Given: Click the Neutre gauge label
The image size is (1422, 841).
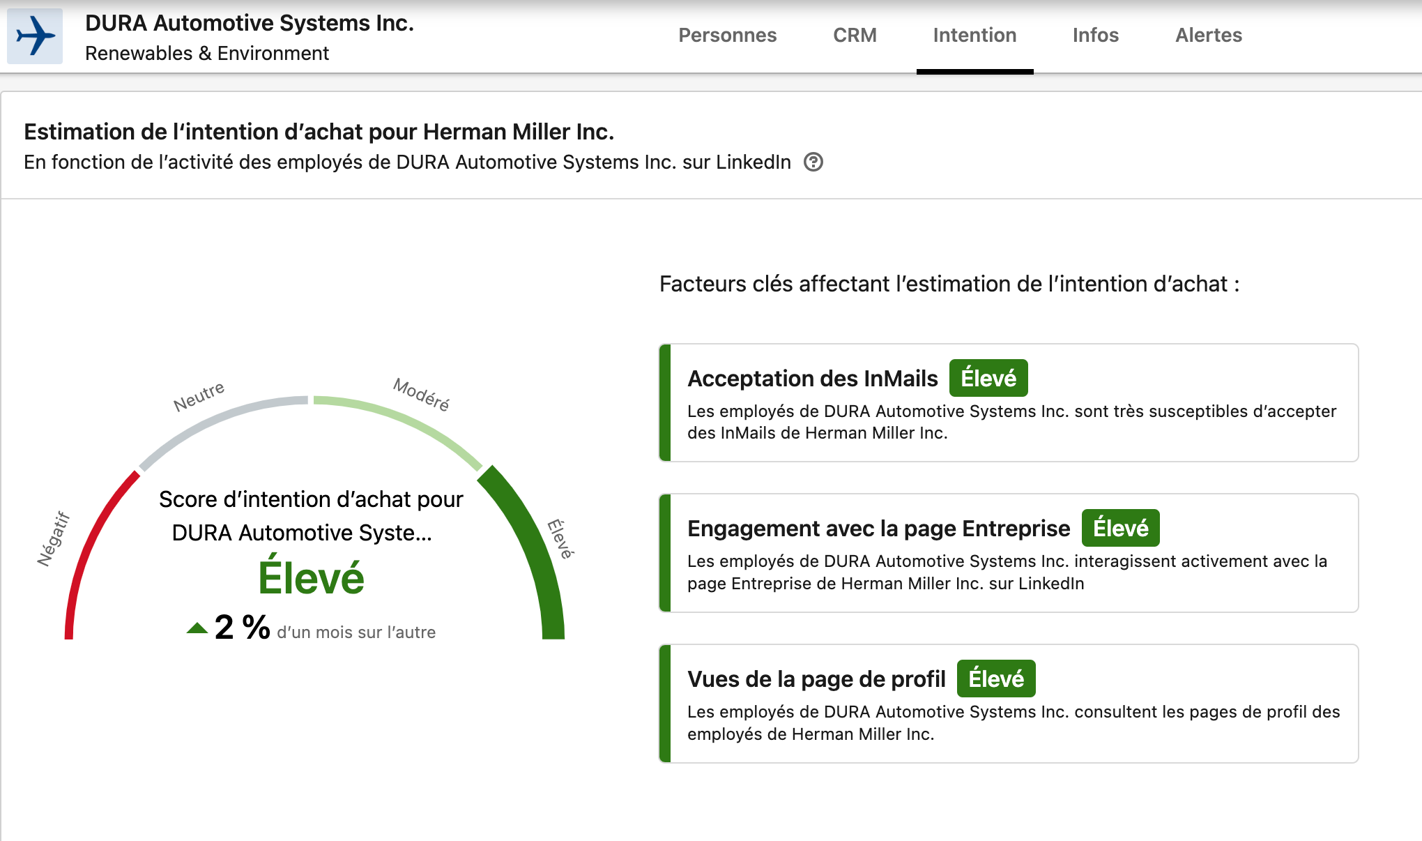Looking at the screenshot, I should 199,396.
